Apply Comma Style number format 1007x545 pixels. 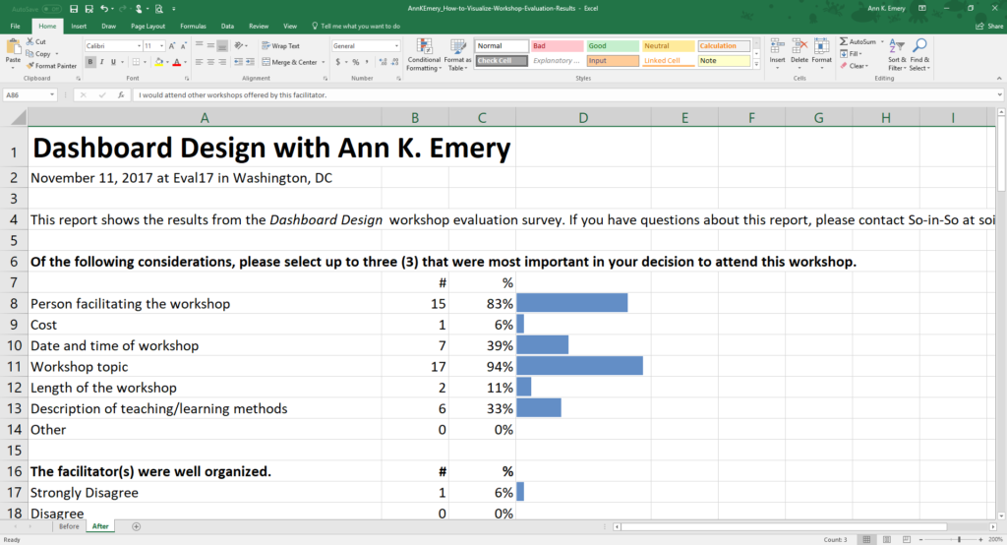coord(367,62)
